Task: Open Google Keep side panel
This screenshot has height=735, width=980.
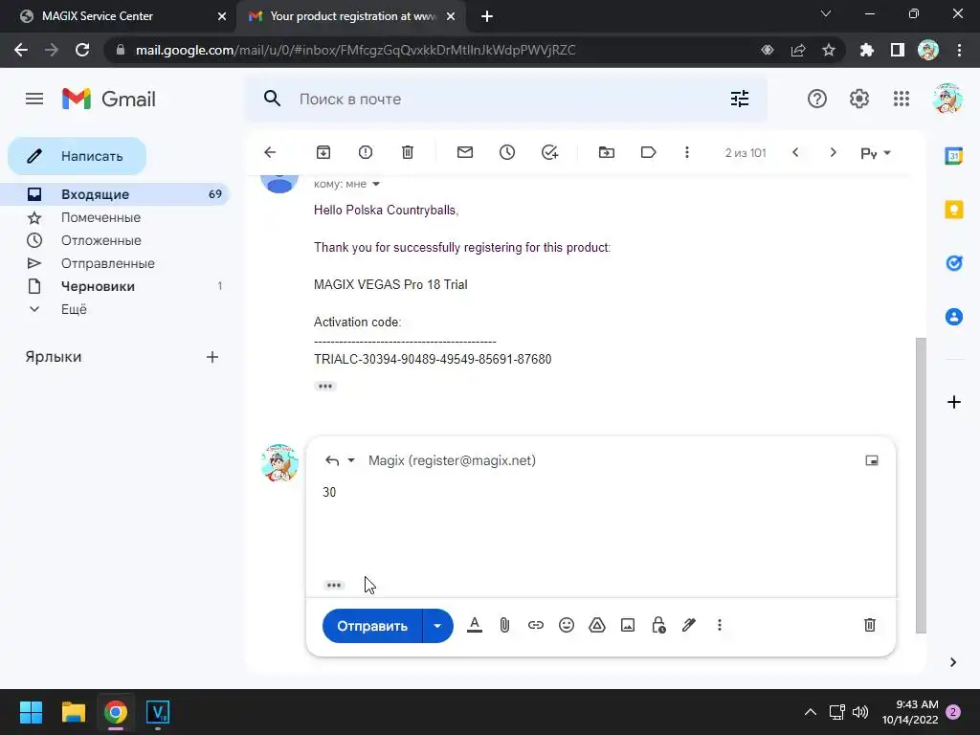Action: coord(954,210)
